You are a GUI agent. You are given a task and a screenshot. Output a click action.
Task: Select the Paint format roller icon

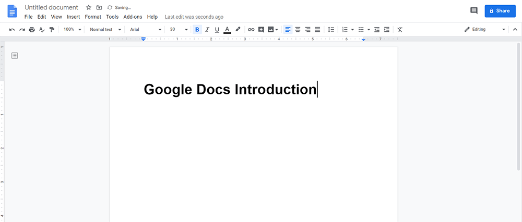pyautogui.click(x=52, y=30)
